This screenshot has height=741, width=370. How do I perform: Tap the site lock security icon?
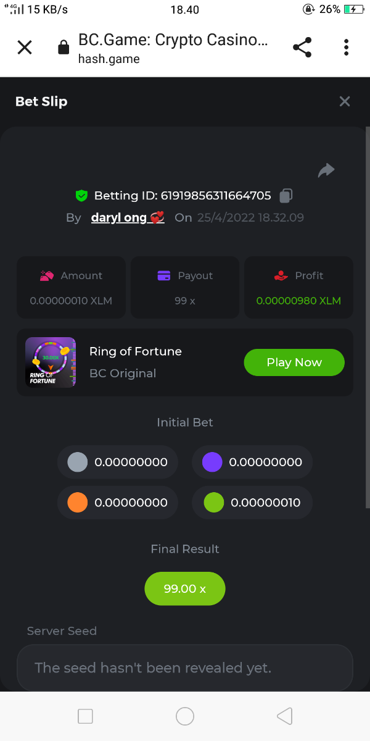[63, 48]
